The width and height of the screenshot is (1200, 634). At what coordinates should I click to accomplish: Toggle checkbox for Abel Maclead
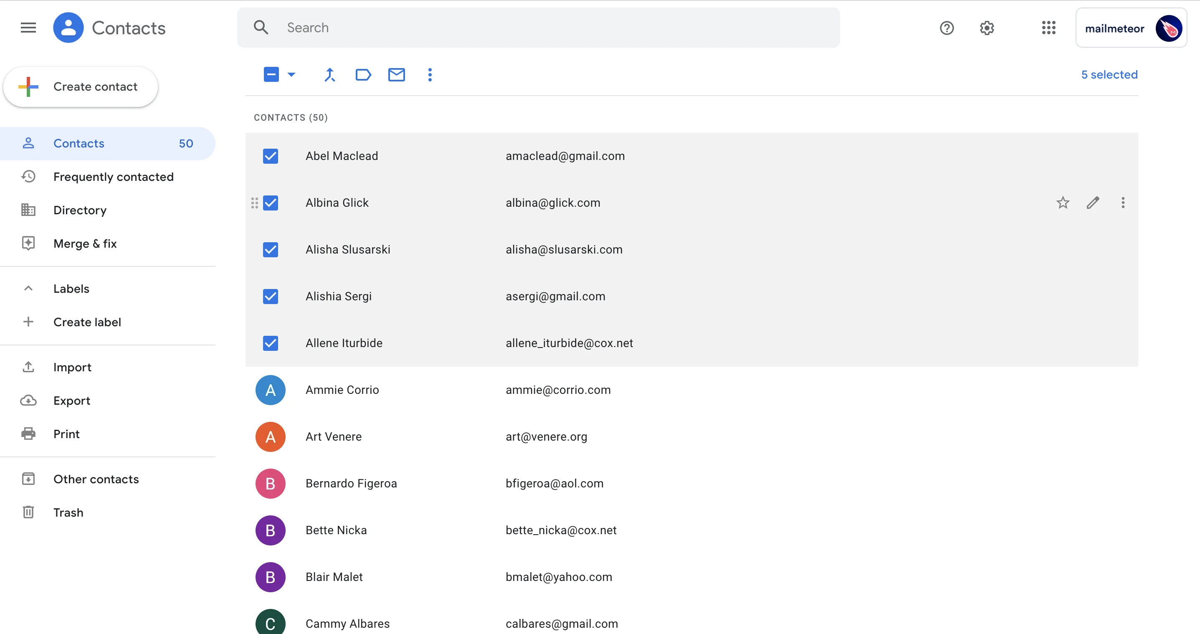(270, 155)
